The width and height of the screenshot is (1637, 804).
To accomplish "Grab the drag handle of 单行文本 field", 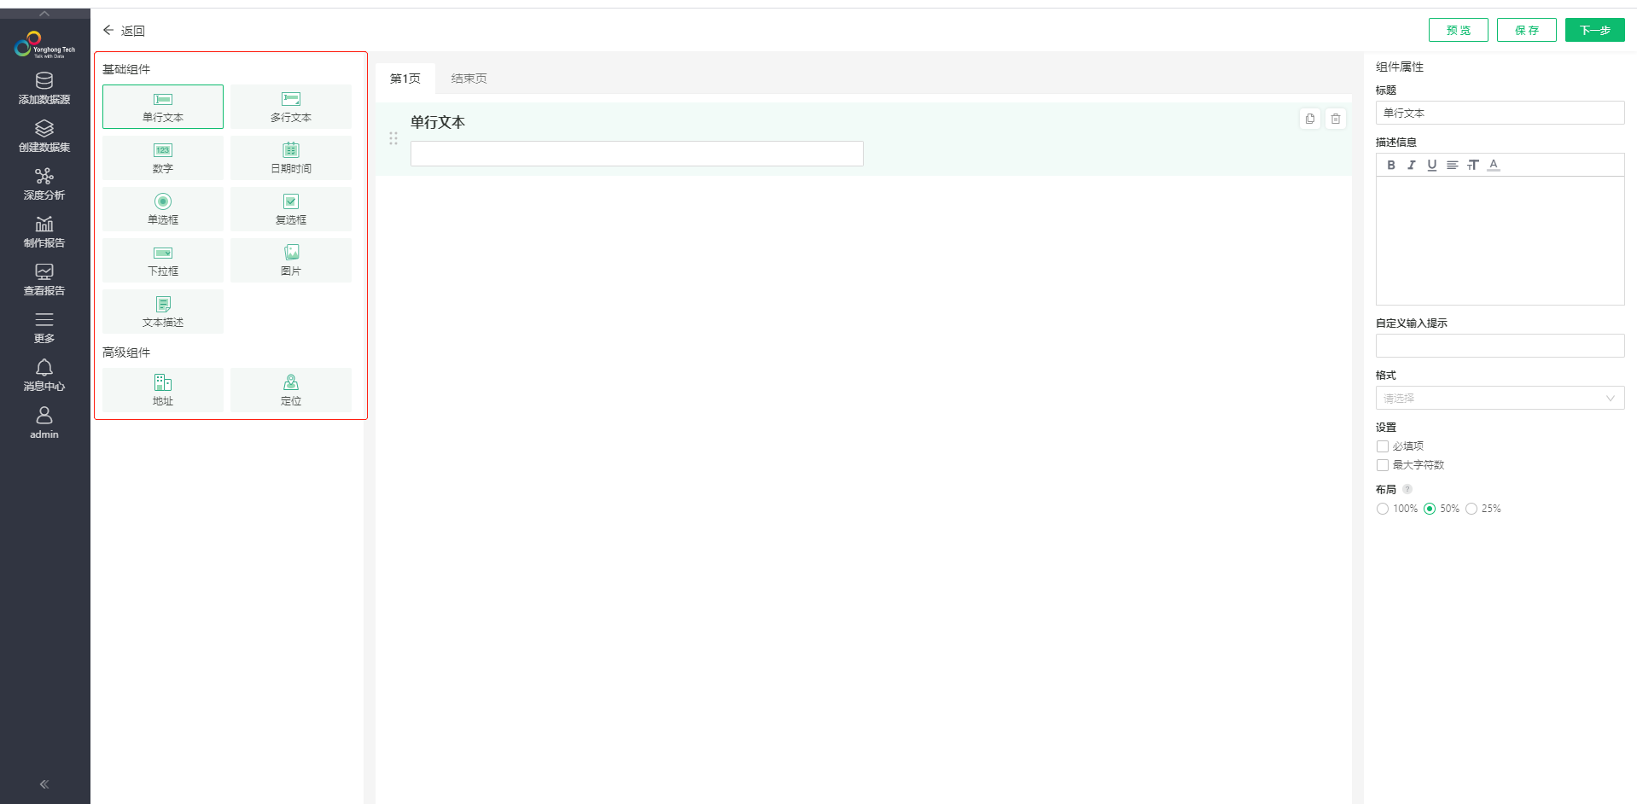I will coord(393,138).
